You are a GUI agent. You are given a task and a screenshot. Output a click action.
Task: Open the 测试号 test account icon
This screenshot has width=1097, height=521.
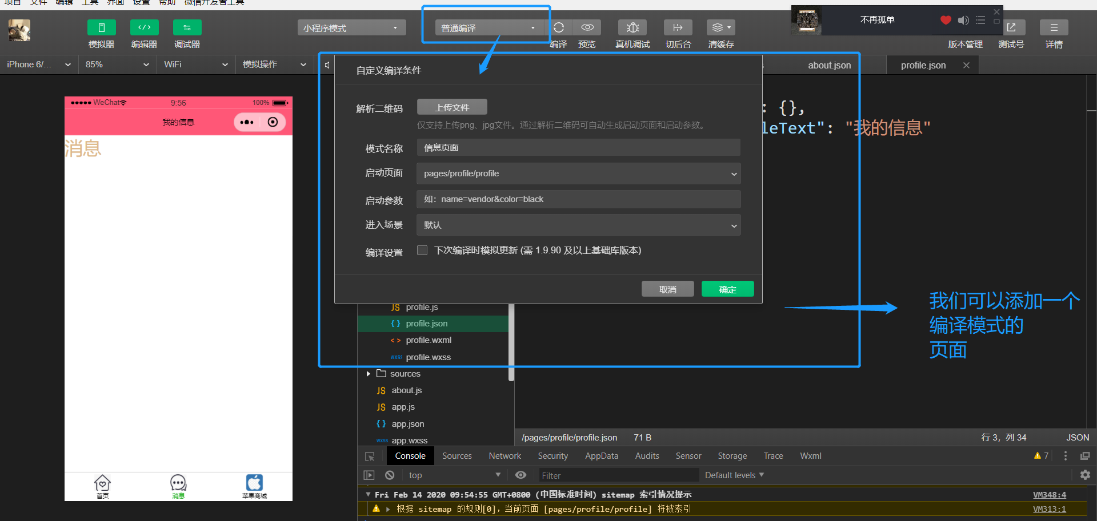[1011, 27]
